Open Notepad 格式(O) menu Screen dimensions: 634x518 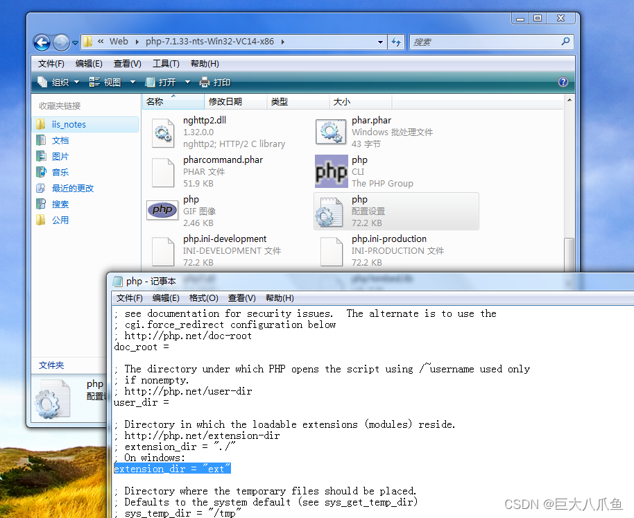[x=204, y=298]
